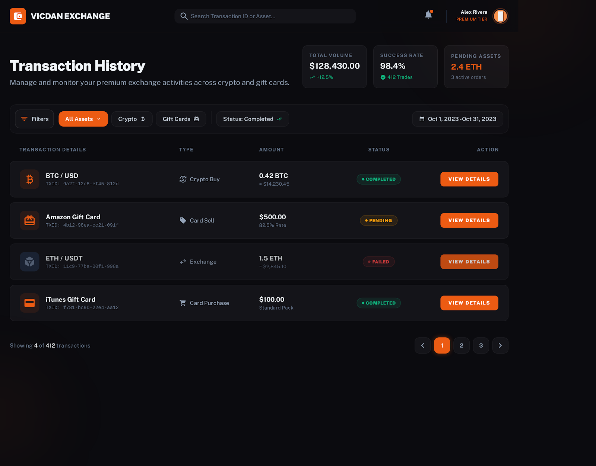Expand the All Assets dropdown
The image size is (596, 466).
coord(83,119)
